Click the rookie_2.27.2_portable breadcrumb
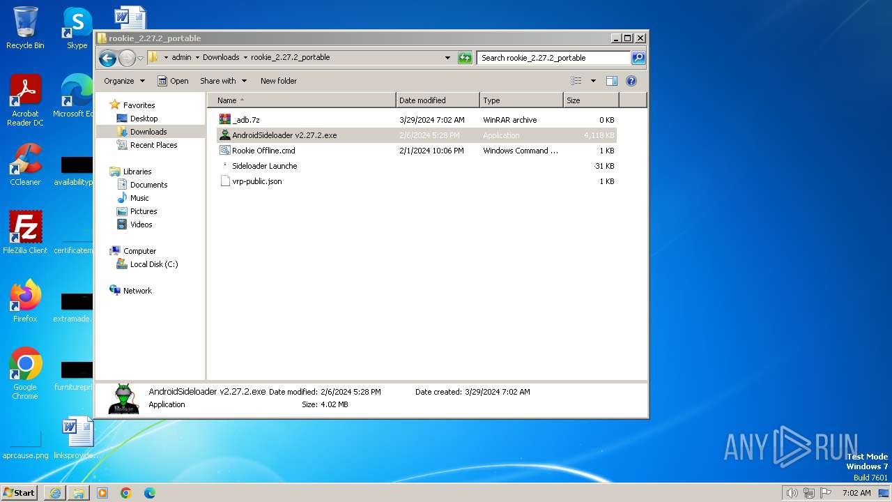 [x=290, y=58]
